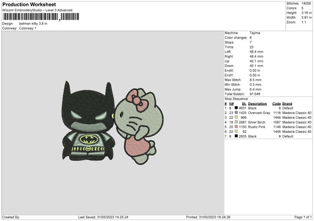Click the barcode under the worksheet title
The width and height of the screenshot is (314, 221).
point(41,17)
